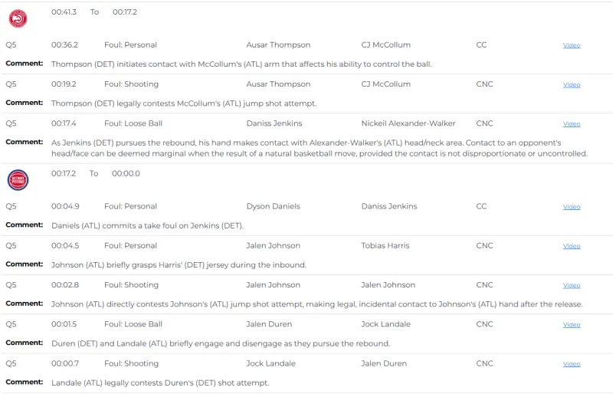Open video for the 00:19.2 shooting foul
The width and height of the screenshot is (613, 394).
572,84
